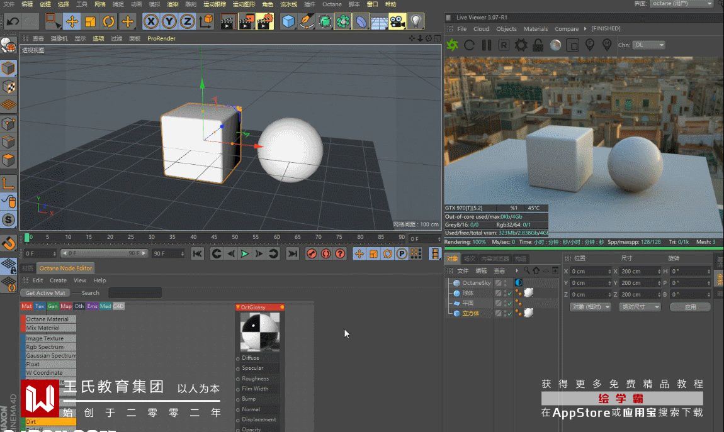Screen dimensions: 724x432
Task: Toggle the Y axis lock
Action: [169, 22]
